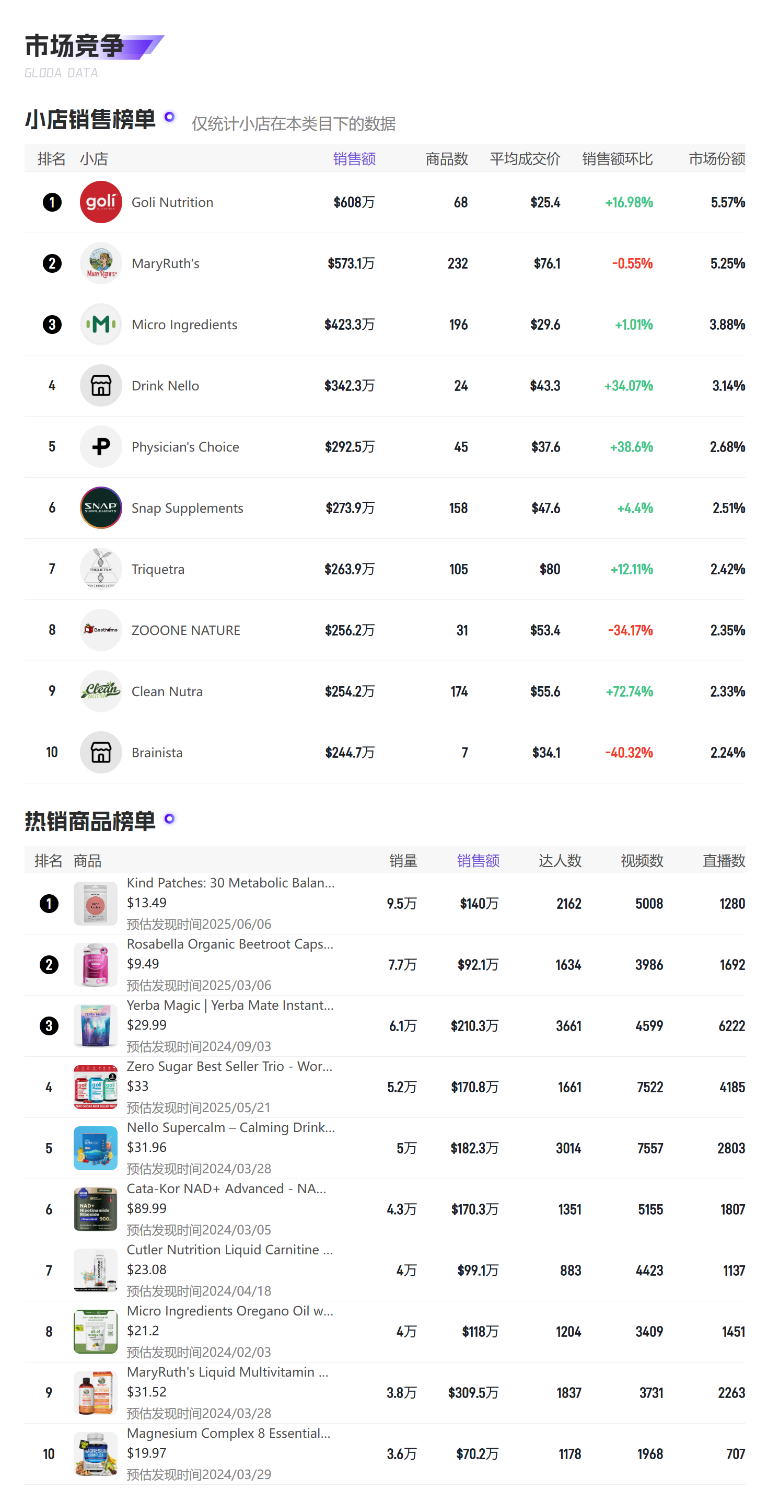Open Yerba Magic product title link

coord(230,1005)
